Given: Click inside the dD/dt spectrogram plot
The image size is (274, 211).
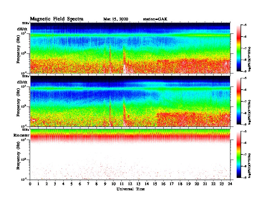Looking at the screenshot, I should coord(130,101).
